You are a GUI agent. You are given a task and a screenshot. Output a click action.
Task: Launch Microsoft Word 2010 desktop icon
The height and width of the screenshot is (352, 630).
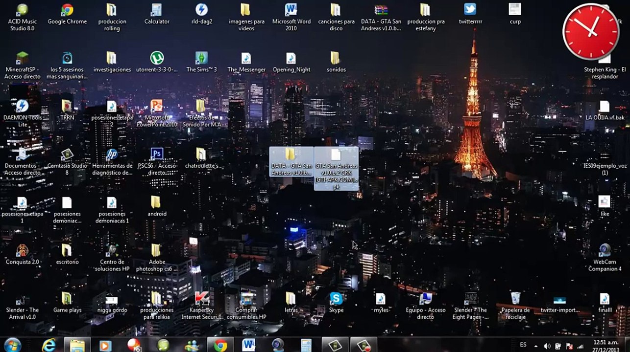coord(291,10)
